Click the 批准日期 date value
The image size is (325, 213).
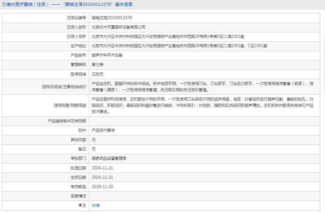(x=102, y=168)
